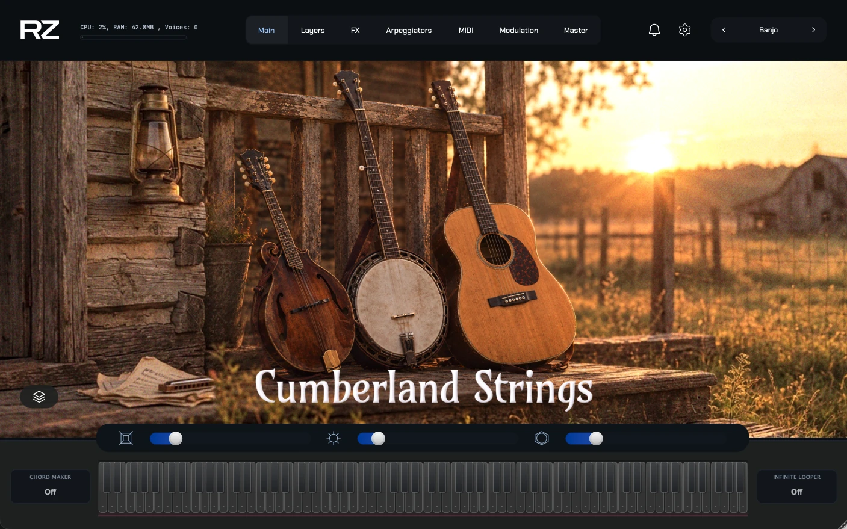Switch to the Layers tab
This screenshot has width=847, height=529.
[x=312, y=30]
